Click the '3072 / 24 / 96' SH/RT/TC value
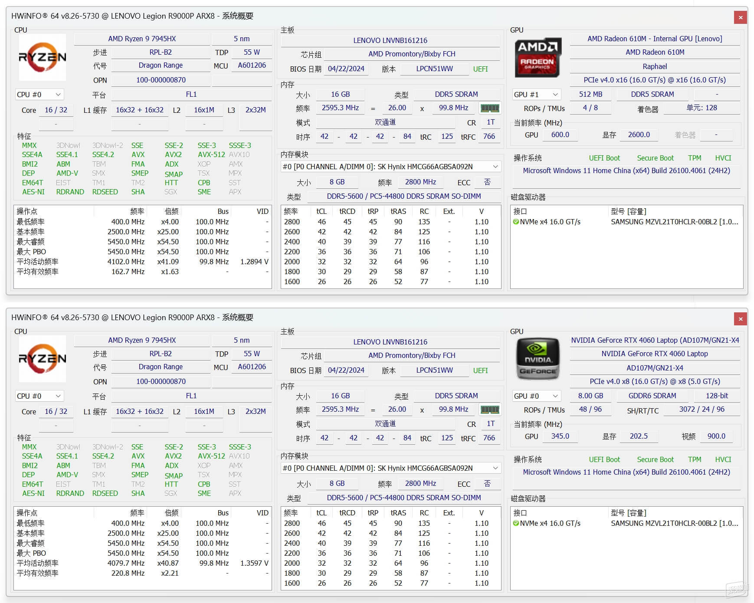754x603 pixels. click(x=702, y=409)
